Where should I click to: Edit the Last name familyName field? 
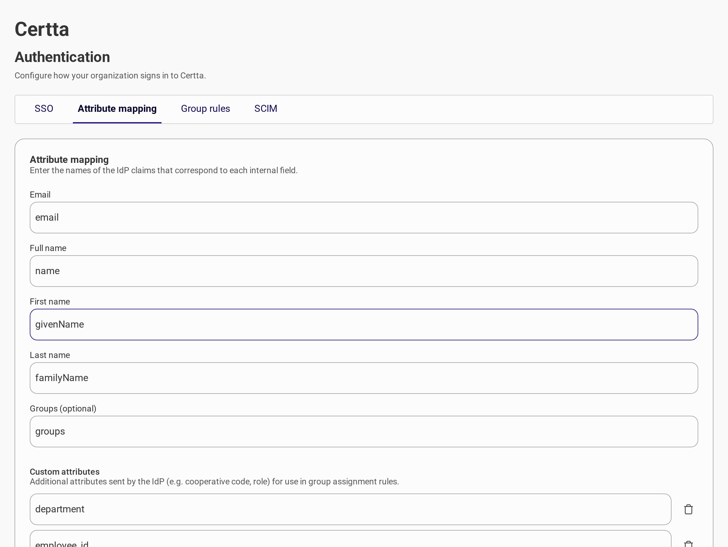(364, 378)
